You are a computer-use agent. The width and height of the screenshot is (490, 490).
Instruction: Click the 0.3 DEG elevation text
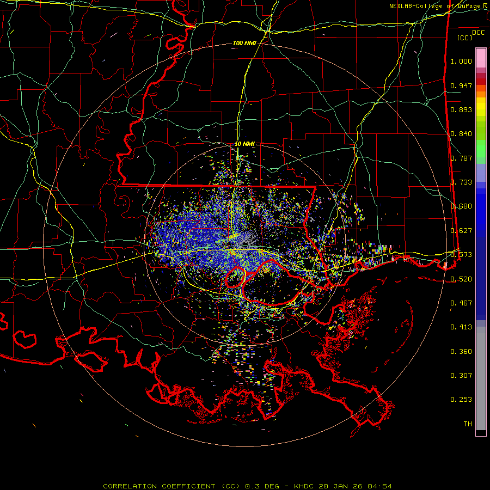(262, 486)
